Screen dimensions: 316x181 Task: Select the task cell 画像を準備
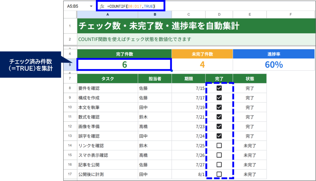(108, 126)
